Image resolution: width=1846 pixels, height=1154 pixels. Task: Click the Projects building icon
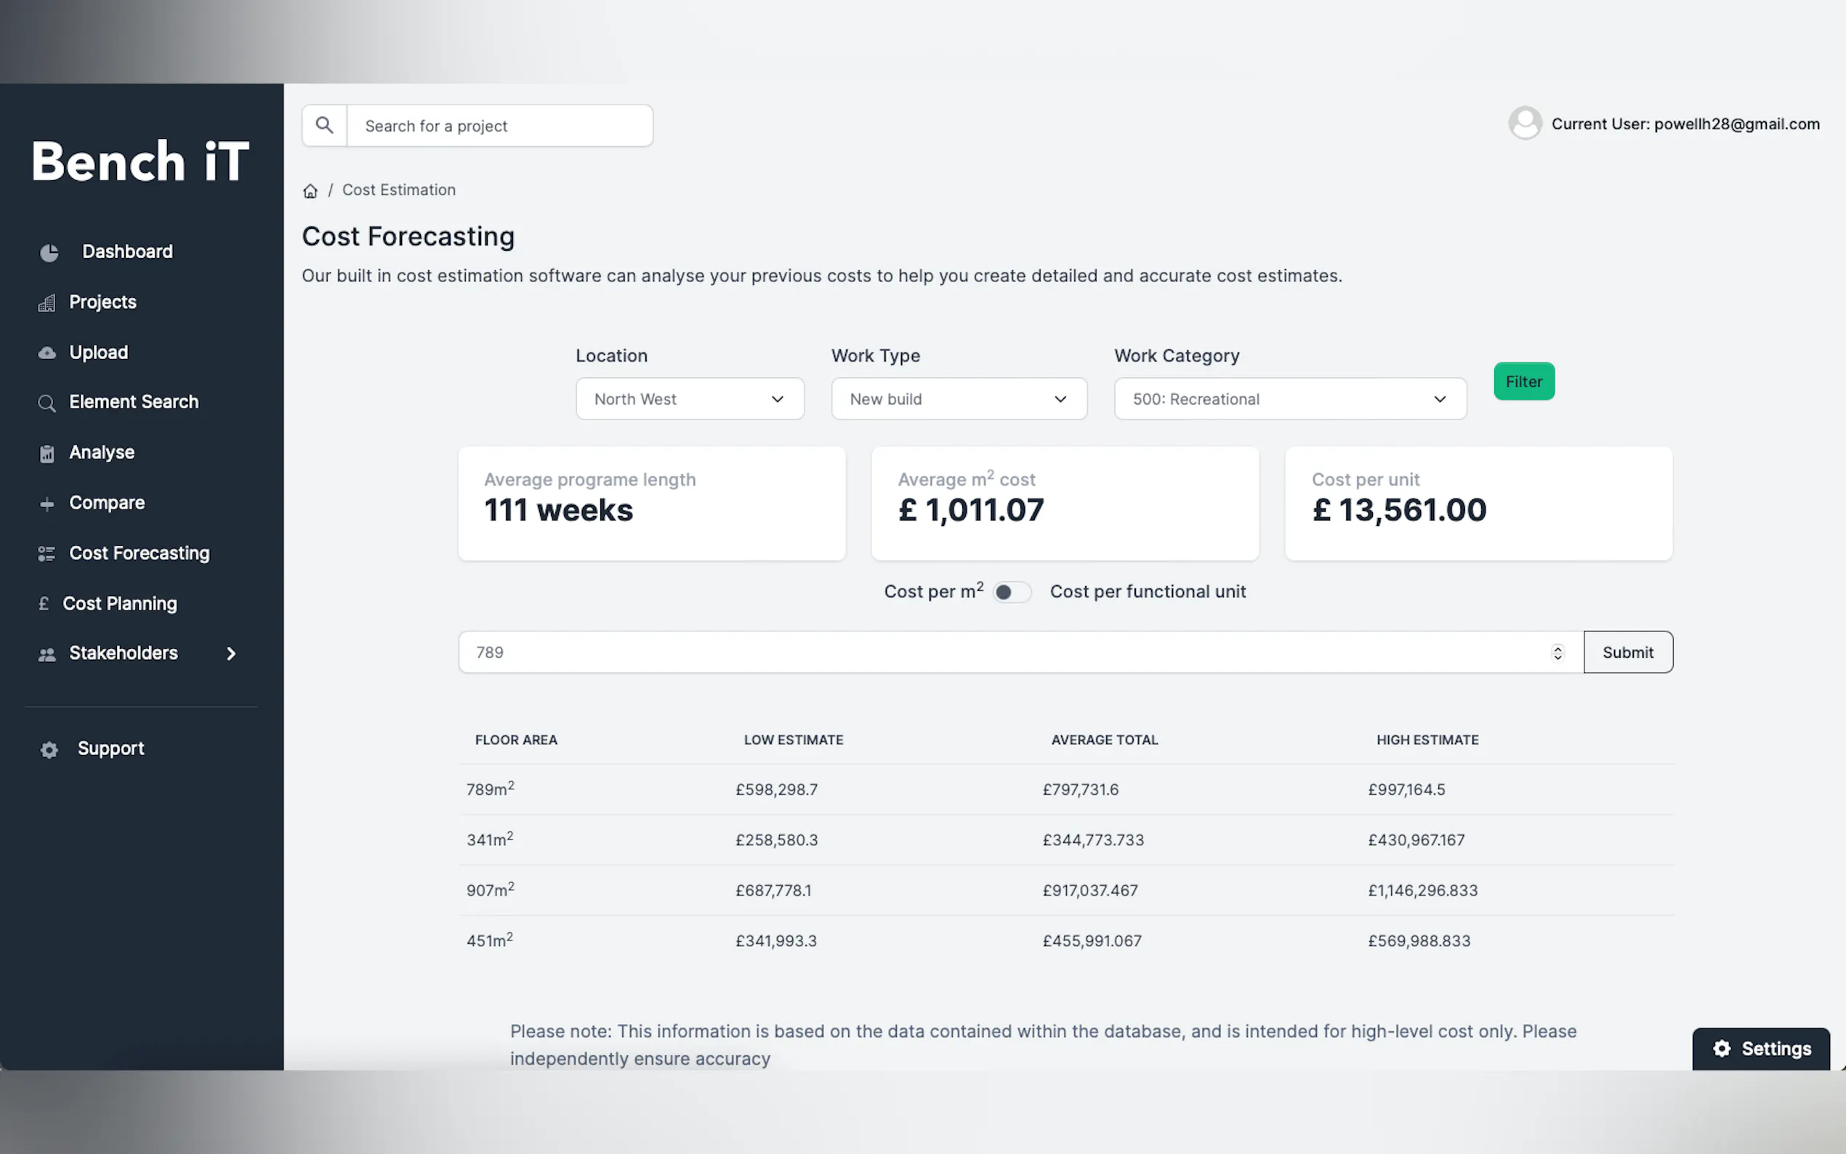pyautogui.click(x=47, y=303)
